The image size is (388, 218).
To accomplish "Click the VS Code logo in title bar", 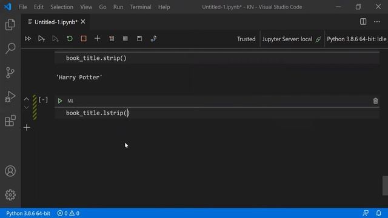I will [x=7, y=7].
